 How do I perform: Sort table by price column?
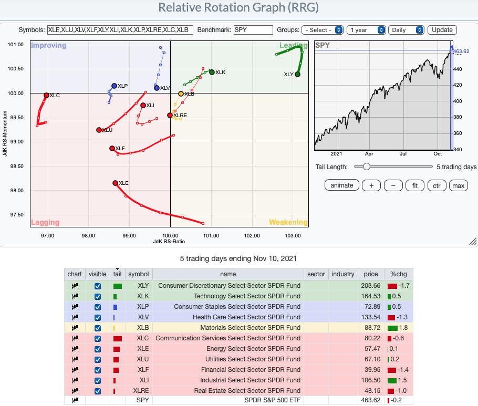click(371, 274)
